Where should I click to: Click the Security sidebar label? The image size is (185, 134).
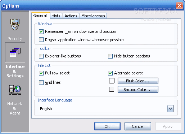click(x=15, y=39)
